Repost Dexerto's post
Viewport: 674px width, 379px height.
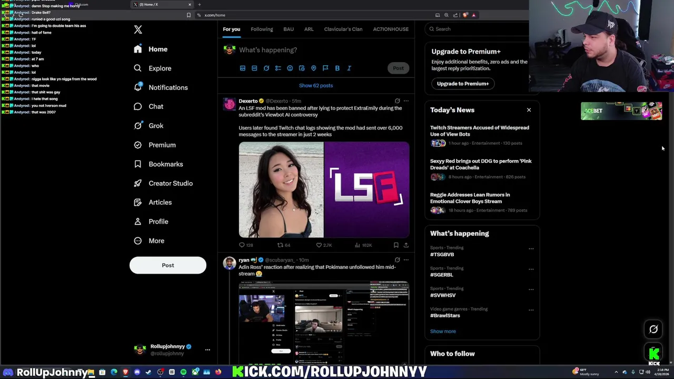point(284,245)
